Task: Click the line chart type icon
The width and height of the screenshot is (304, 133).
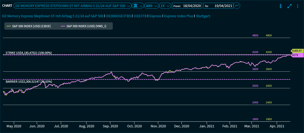Action: [x=237, y=6]
